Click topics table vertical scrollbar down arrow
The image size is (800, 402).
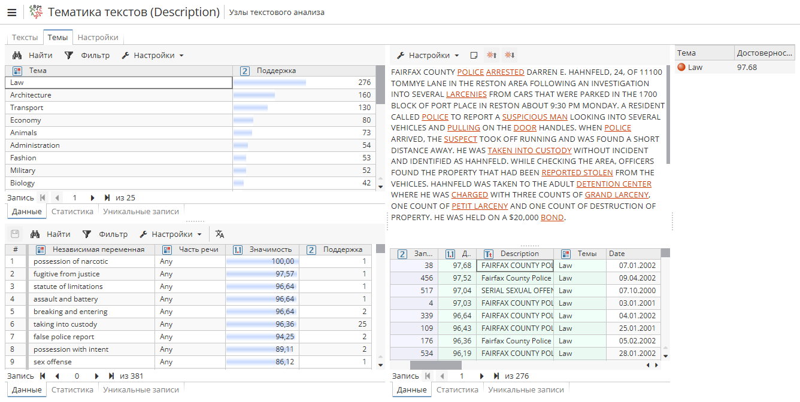tap(380, 187)
